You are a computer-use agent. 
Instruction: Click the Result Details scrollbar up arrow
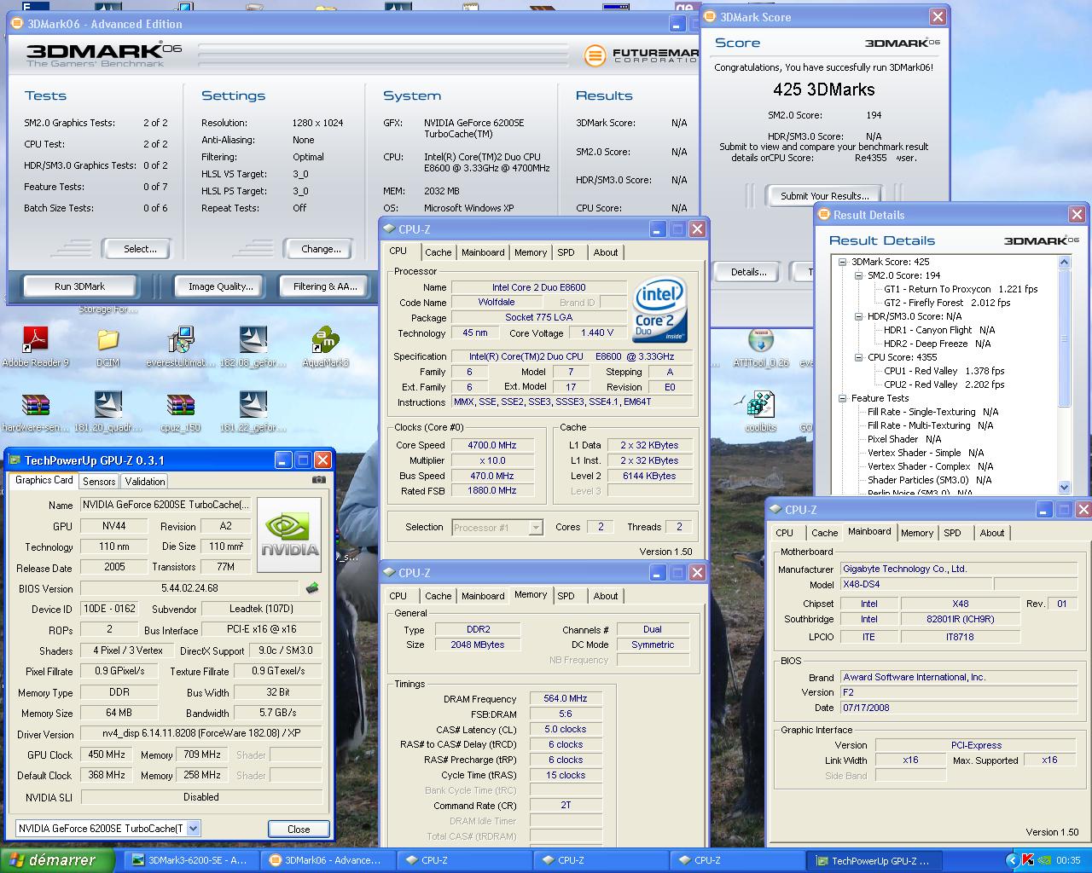coord(1065,262)
